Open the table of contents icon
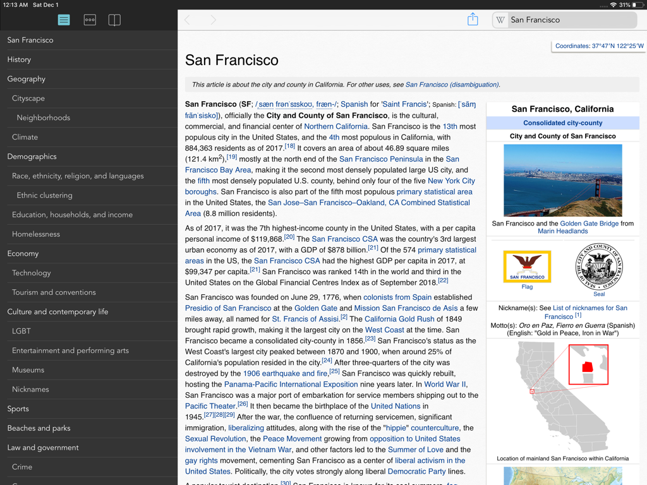The width and height of the screenshot is (647, 485). [64, 20]
